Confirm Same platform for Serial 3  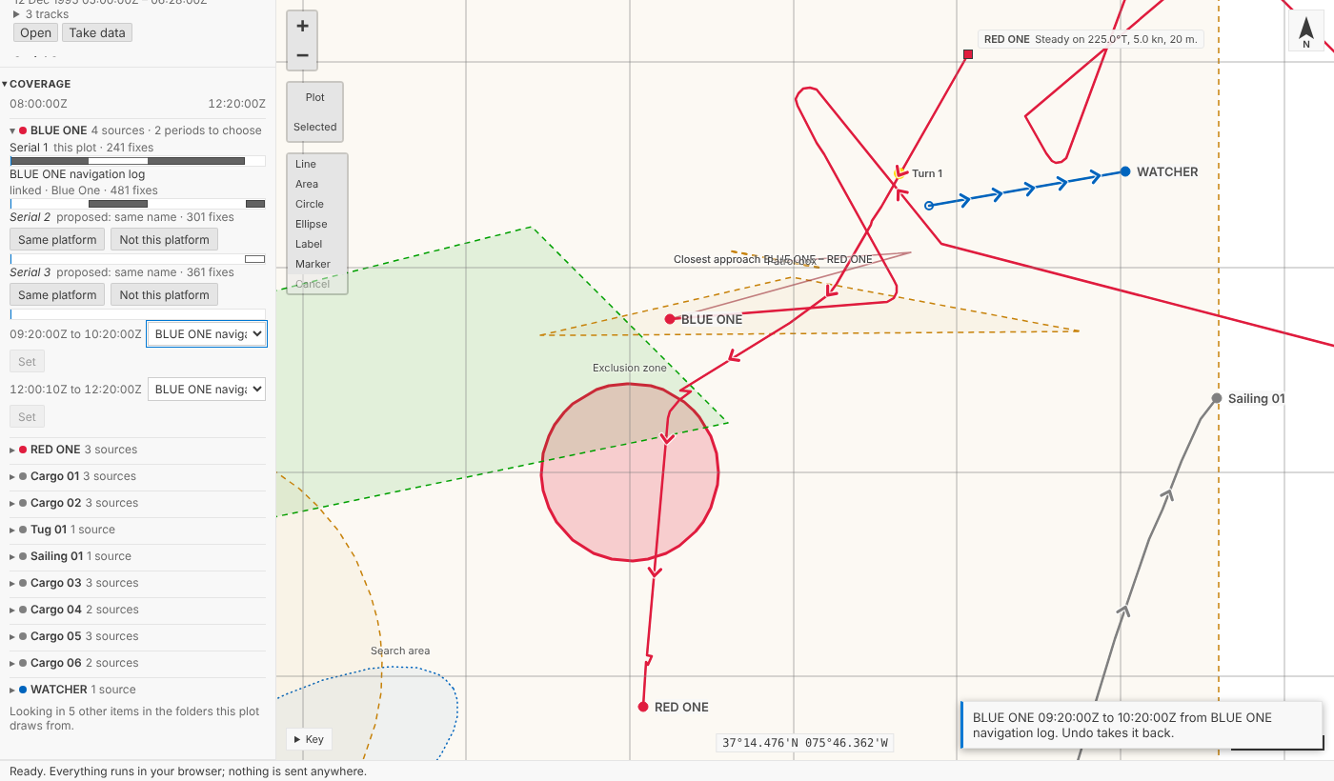point(57,294)
